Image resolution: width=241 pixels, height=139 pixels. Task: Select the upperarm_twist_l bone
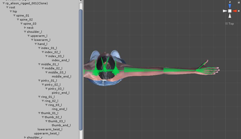tap(47, 133)
